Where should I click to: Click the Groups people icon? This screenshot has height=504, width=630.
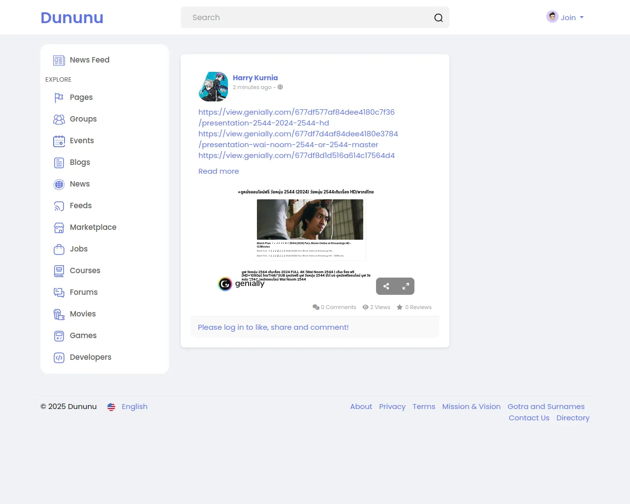(x=59, y=119)
